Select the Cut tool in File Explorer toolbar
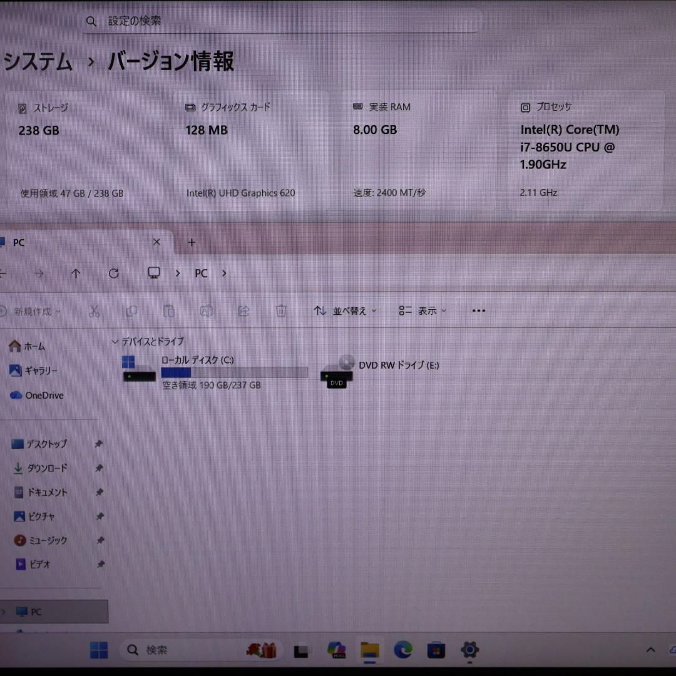The height and width of the screenshot is (676, 676). (95, 310)
